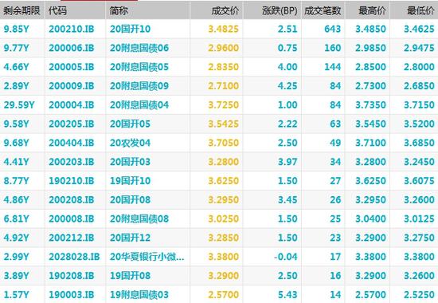This screenshot has height=303, width=438.
Task: Click high price 3.0400
Action: [370, 218]
